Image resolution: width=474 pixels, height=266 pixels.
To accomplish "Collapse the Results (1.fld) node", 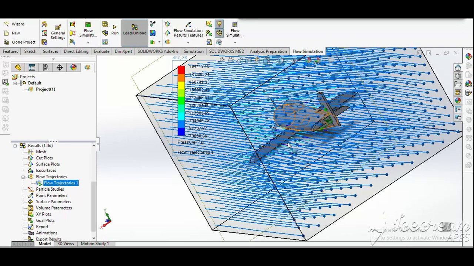I will [15, 146].
